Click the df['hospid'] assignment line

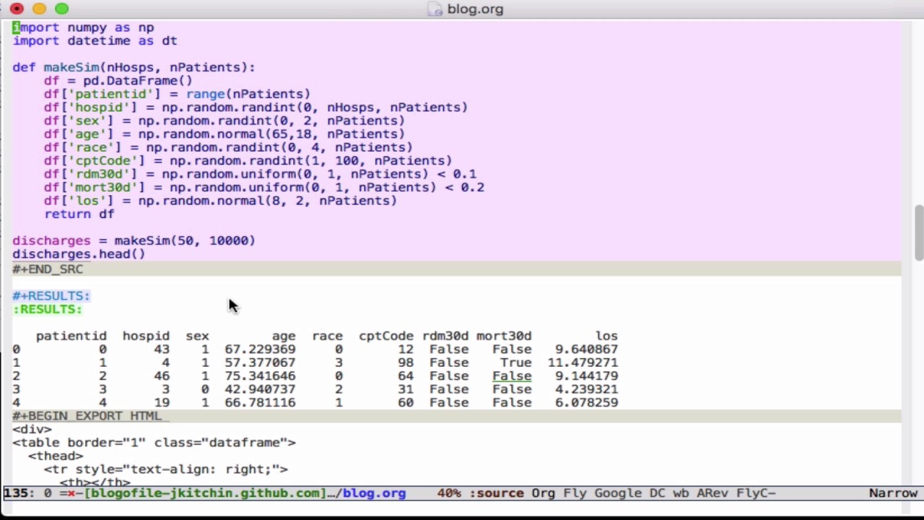tap(256, 107)
